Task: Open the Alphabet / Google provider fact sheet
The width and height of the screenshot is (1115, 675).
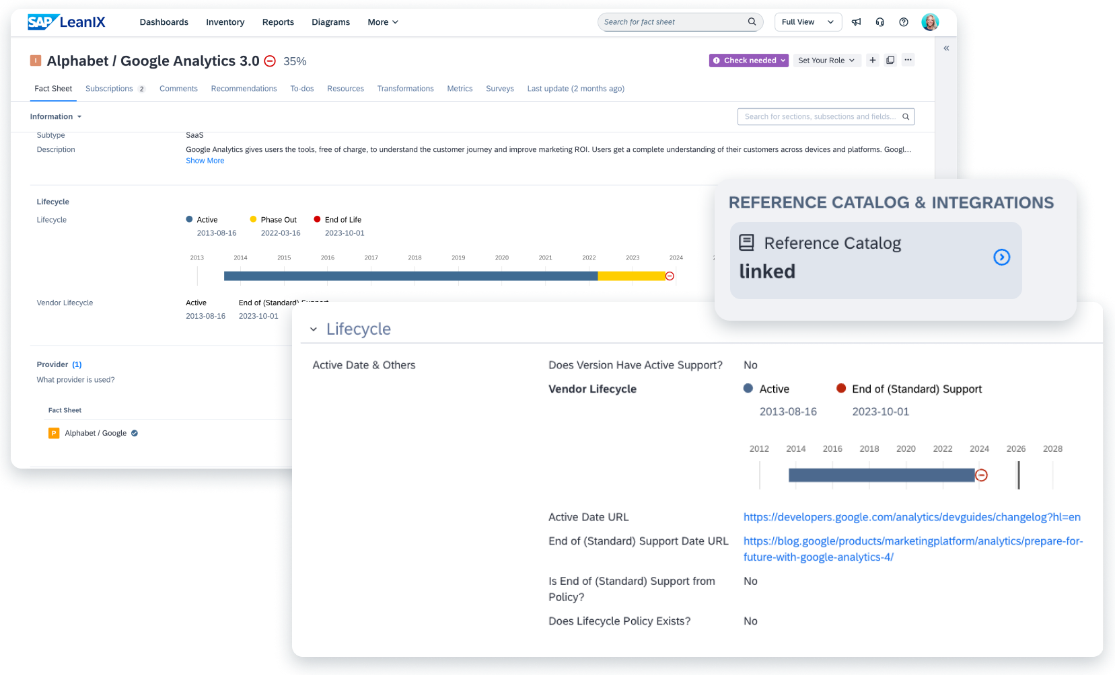Action: (x=94, y=433)
